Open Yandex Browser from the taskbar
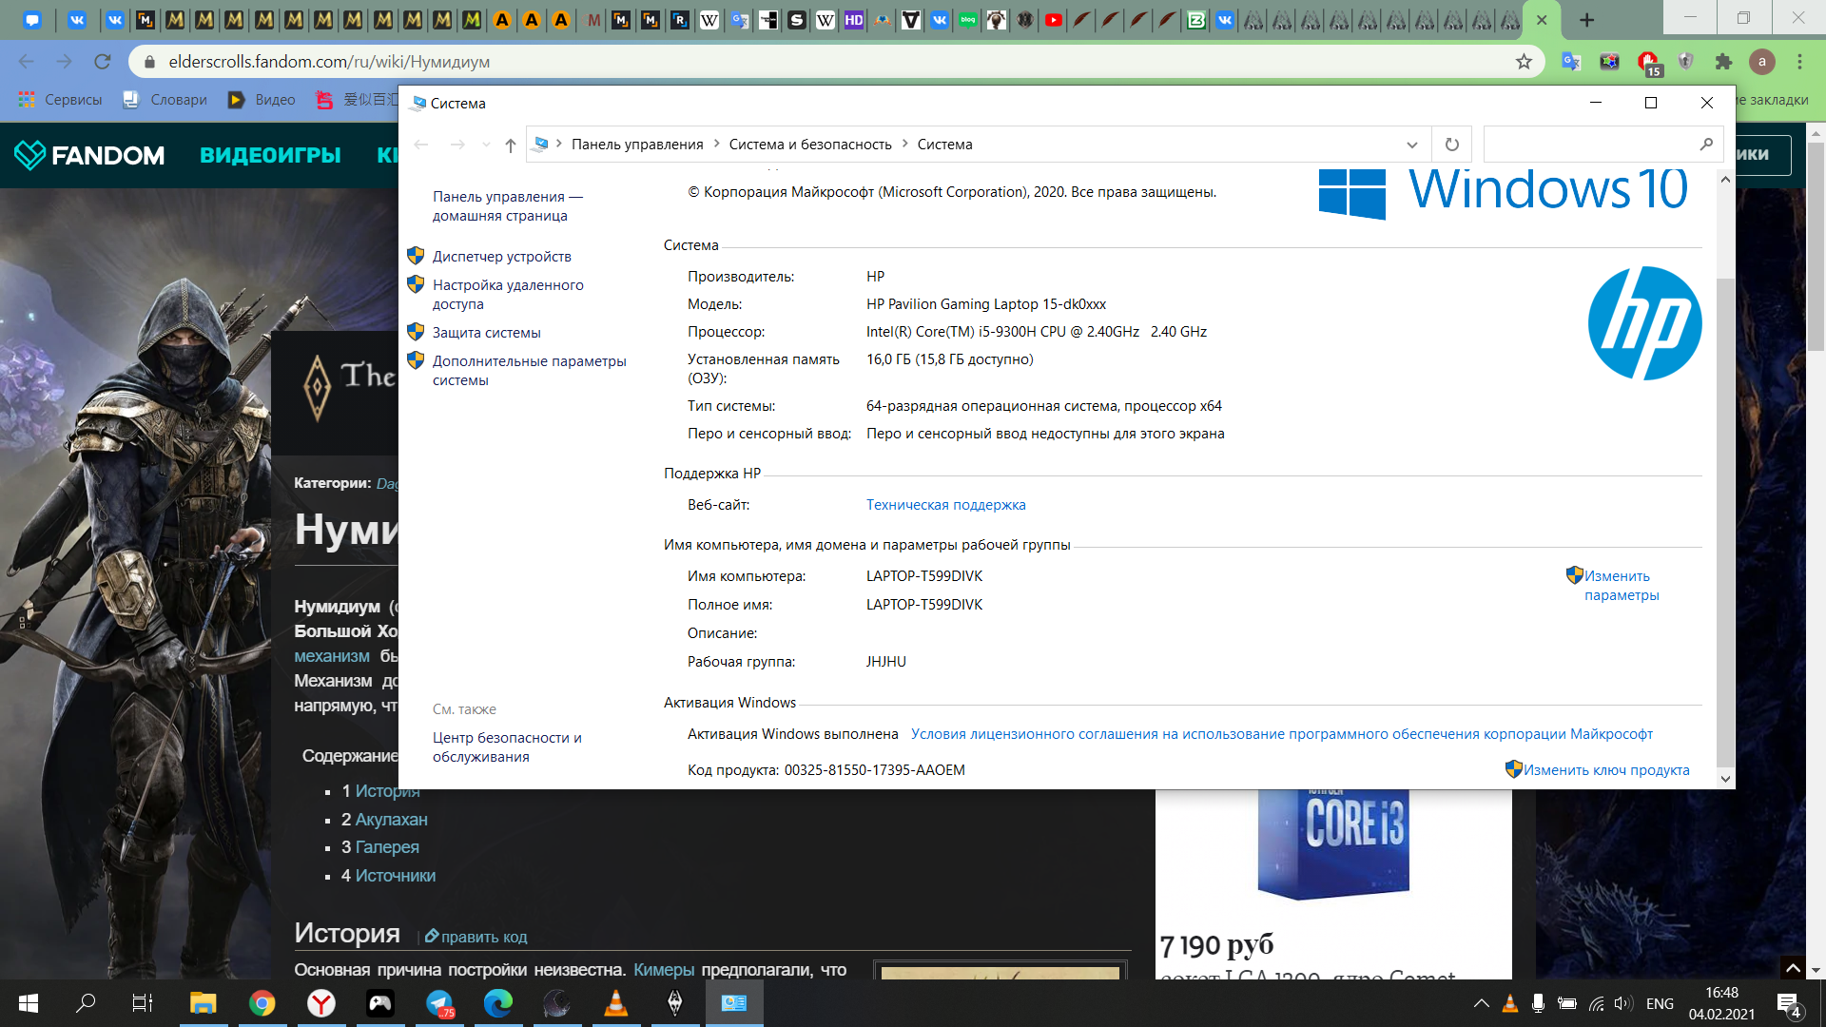 pos(321,1003)
